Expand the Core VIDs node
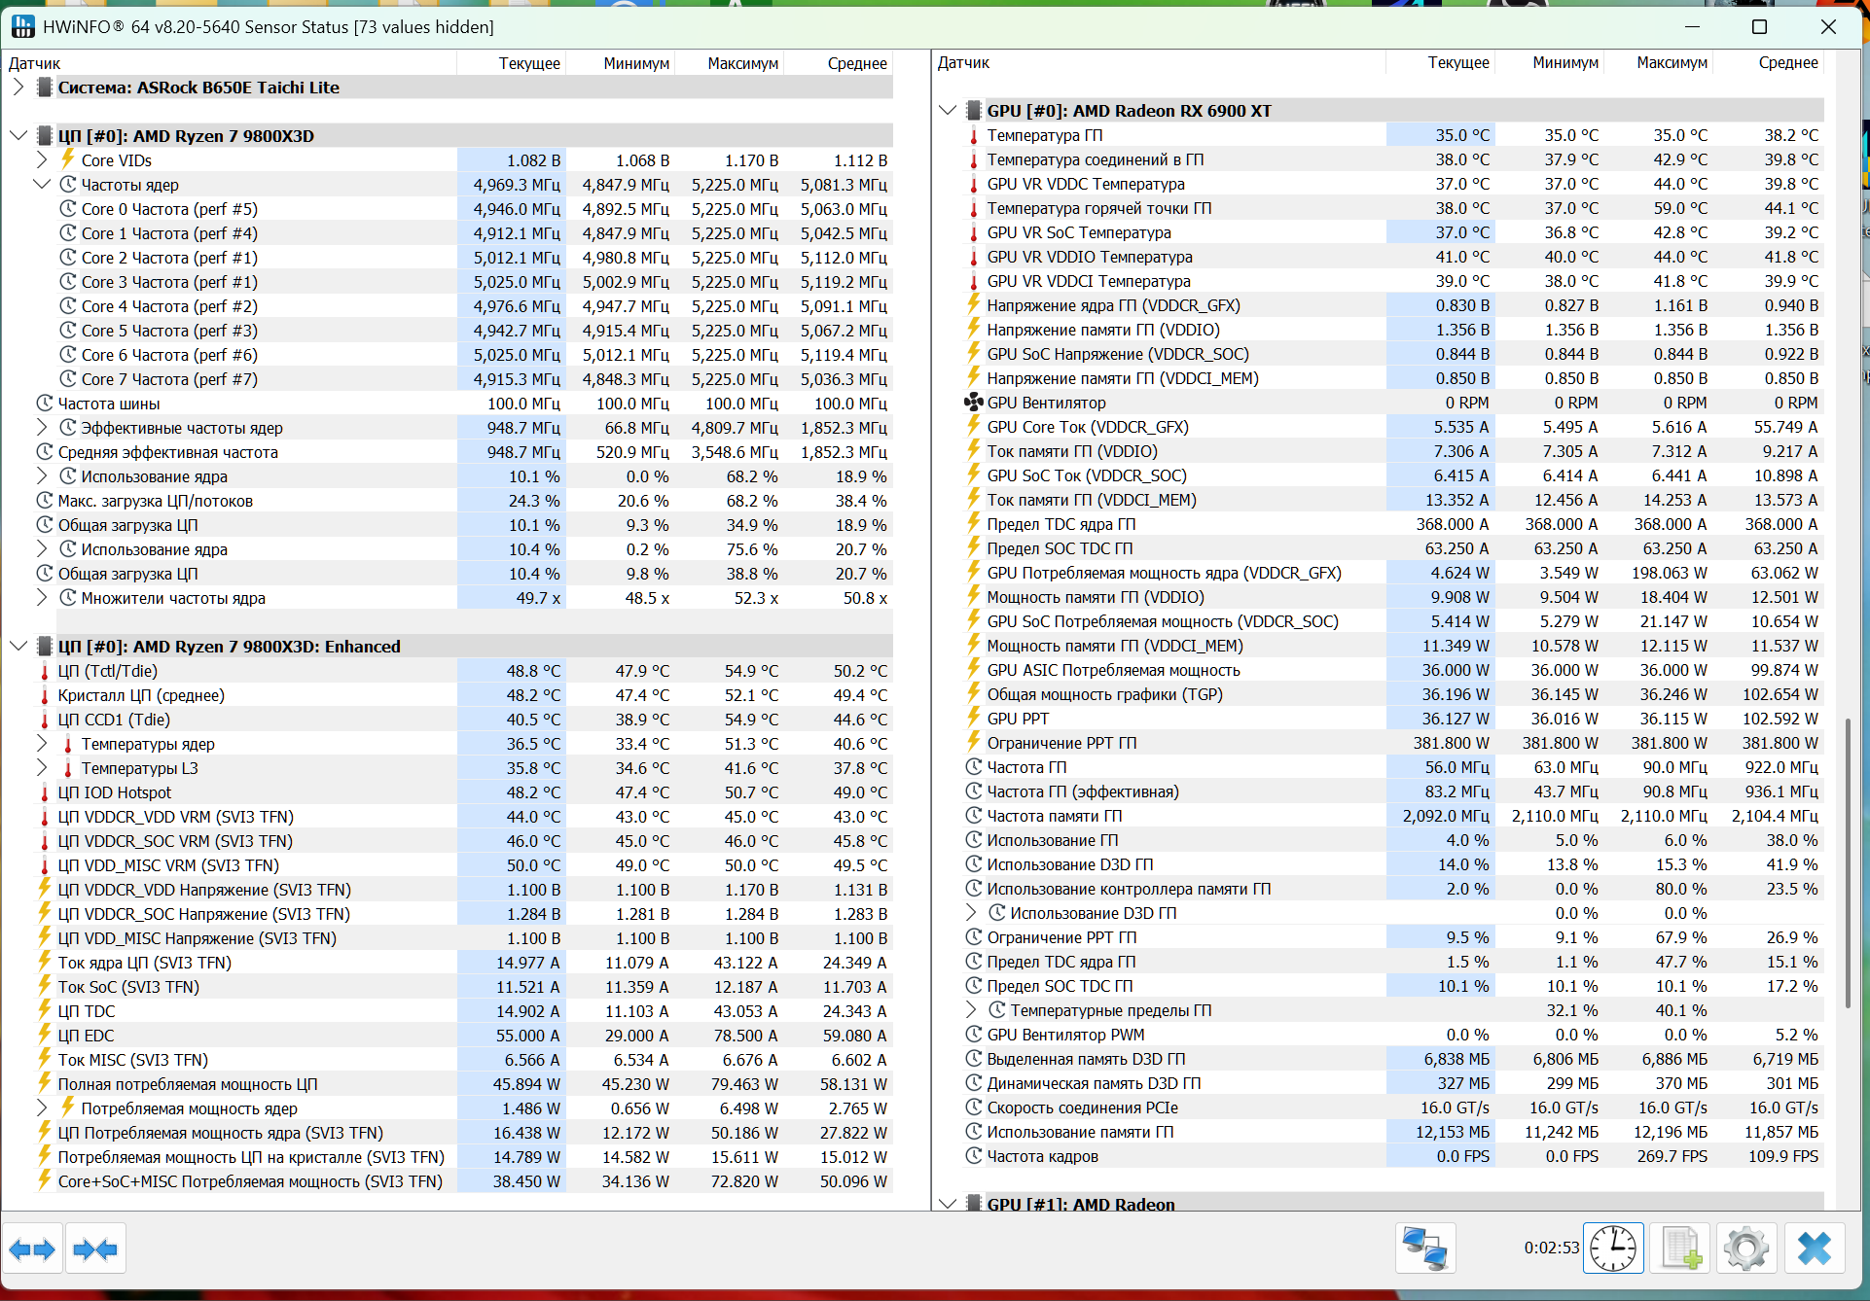This screenshot has height=1301, width=1870. 42,160
